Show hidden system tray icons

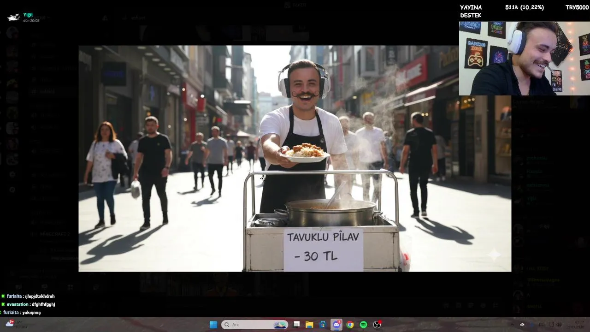(512, 325)
